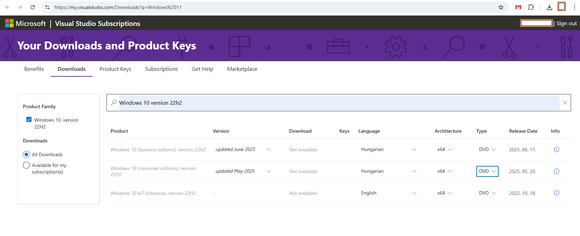Expand the version dropdown showing updated May 2025
580x236 pixels.
[243, 171]
